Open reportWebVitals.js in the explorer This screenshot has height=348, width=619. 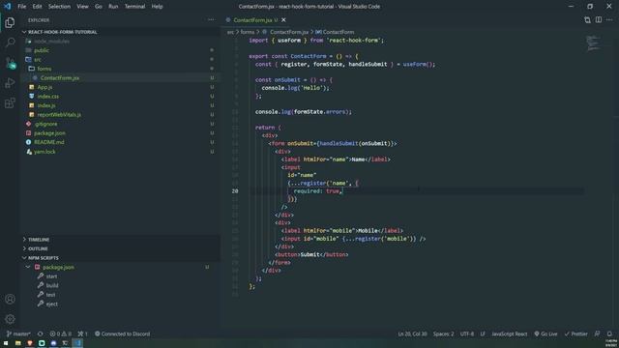pos(59,114)
